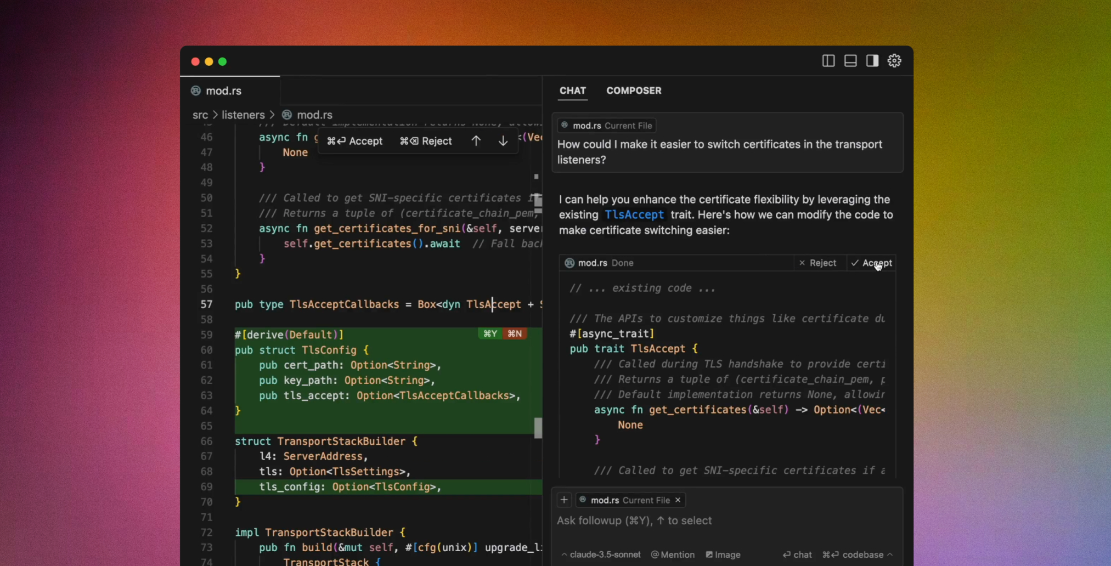Screen dimensions: 1111x566
Task: Toggle the right sidebar layout icon
Action: pyautogui.click(x=872, y=61)
